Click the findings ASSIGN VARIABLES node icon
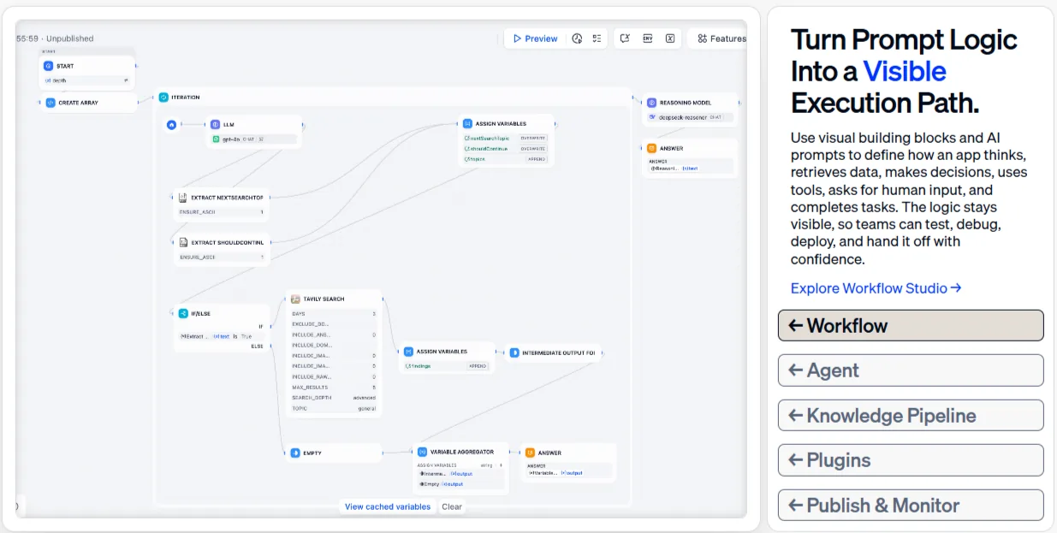This screenshot has height=533, width=1057. 408,352
